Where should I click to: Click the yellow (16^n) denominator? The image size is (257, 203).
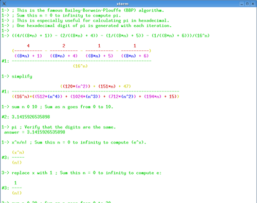tap(80, 66)
